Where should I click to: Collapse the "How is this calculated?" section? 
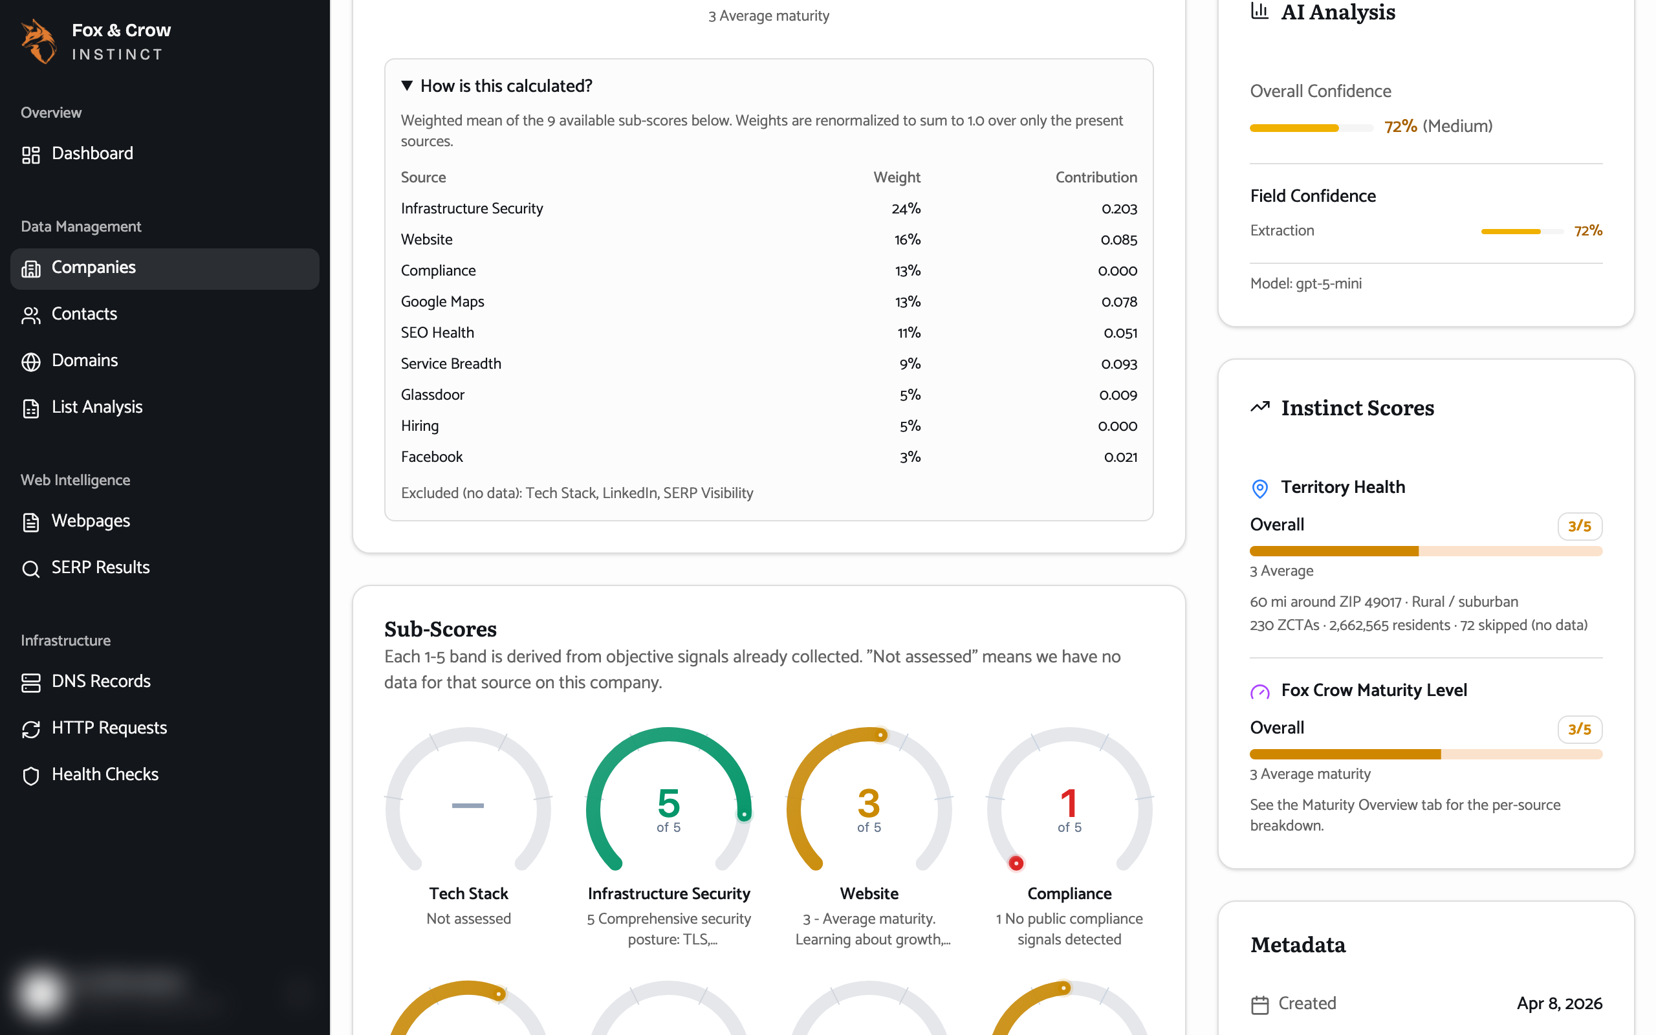tap(497, 85)
